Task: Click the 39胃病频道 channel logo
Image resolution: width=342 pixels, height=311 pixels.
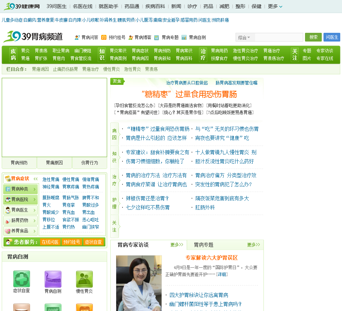Action: tap(33, 36)
